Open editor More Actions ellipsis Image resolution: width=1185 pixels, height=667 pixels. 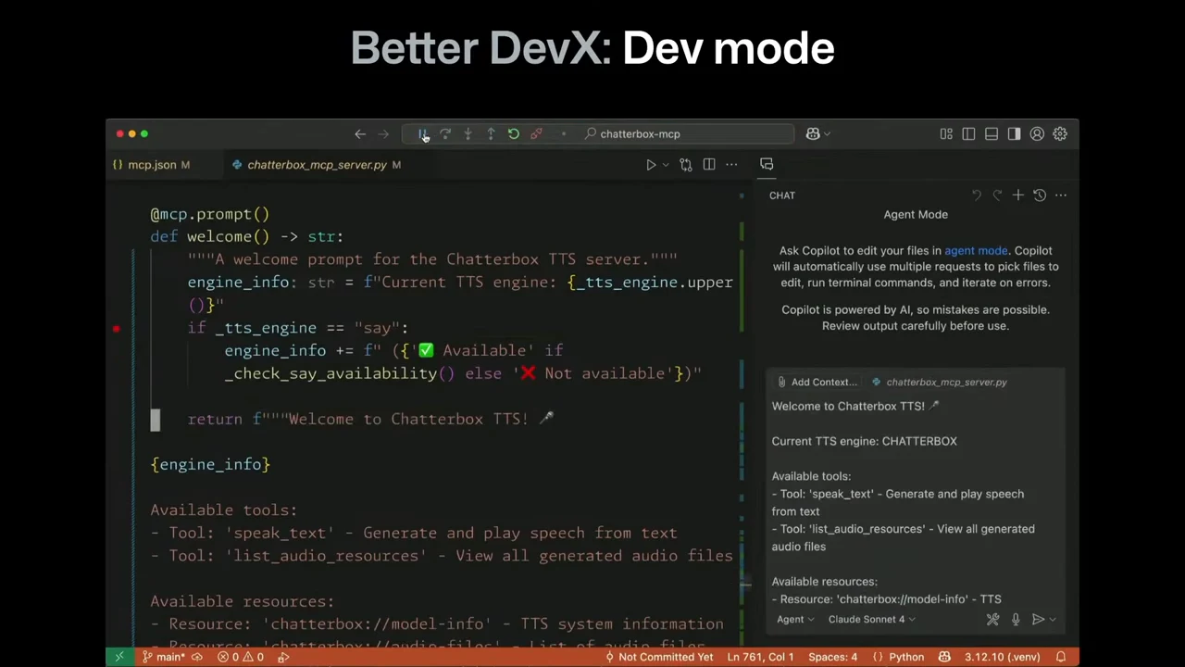pyautogui.click(x=731, y=165)
